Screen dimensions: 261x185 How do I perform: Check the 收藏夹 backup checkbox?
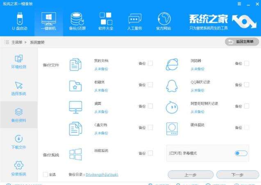[150, 85]
